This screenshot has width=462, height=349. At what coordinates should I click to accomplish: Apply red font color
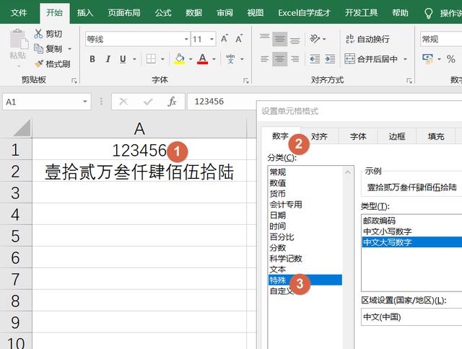coord(202,59)
